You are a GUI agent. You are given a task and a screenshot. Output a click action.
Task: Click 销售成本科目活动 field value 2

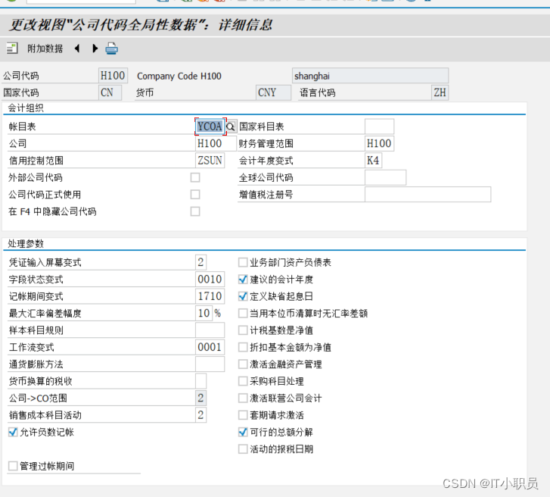tap(200, 415)
